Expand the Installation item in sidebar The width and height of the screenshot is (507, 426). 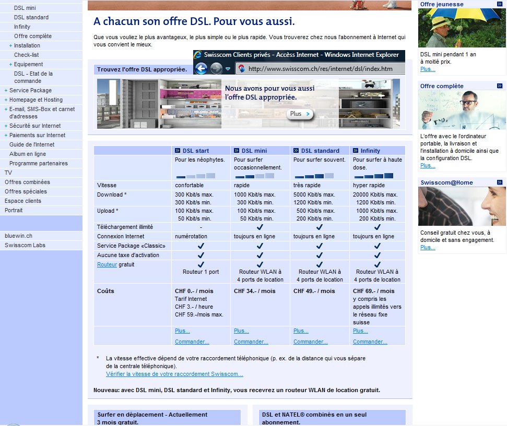point(10,46)
